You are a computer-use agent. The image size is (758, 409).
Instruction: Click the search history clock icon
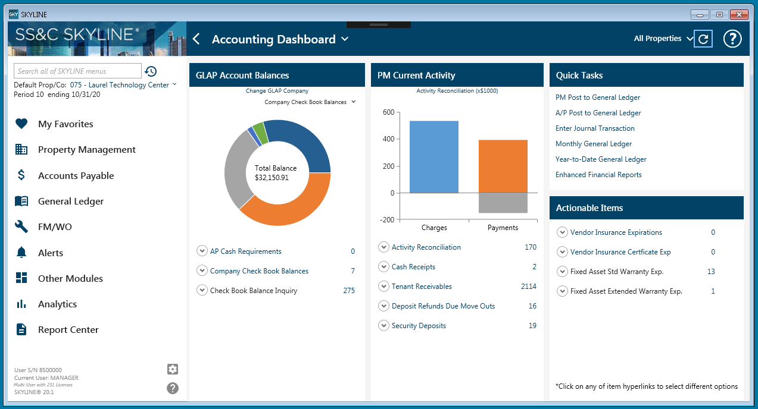tap(150, 71)
